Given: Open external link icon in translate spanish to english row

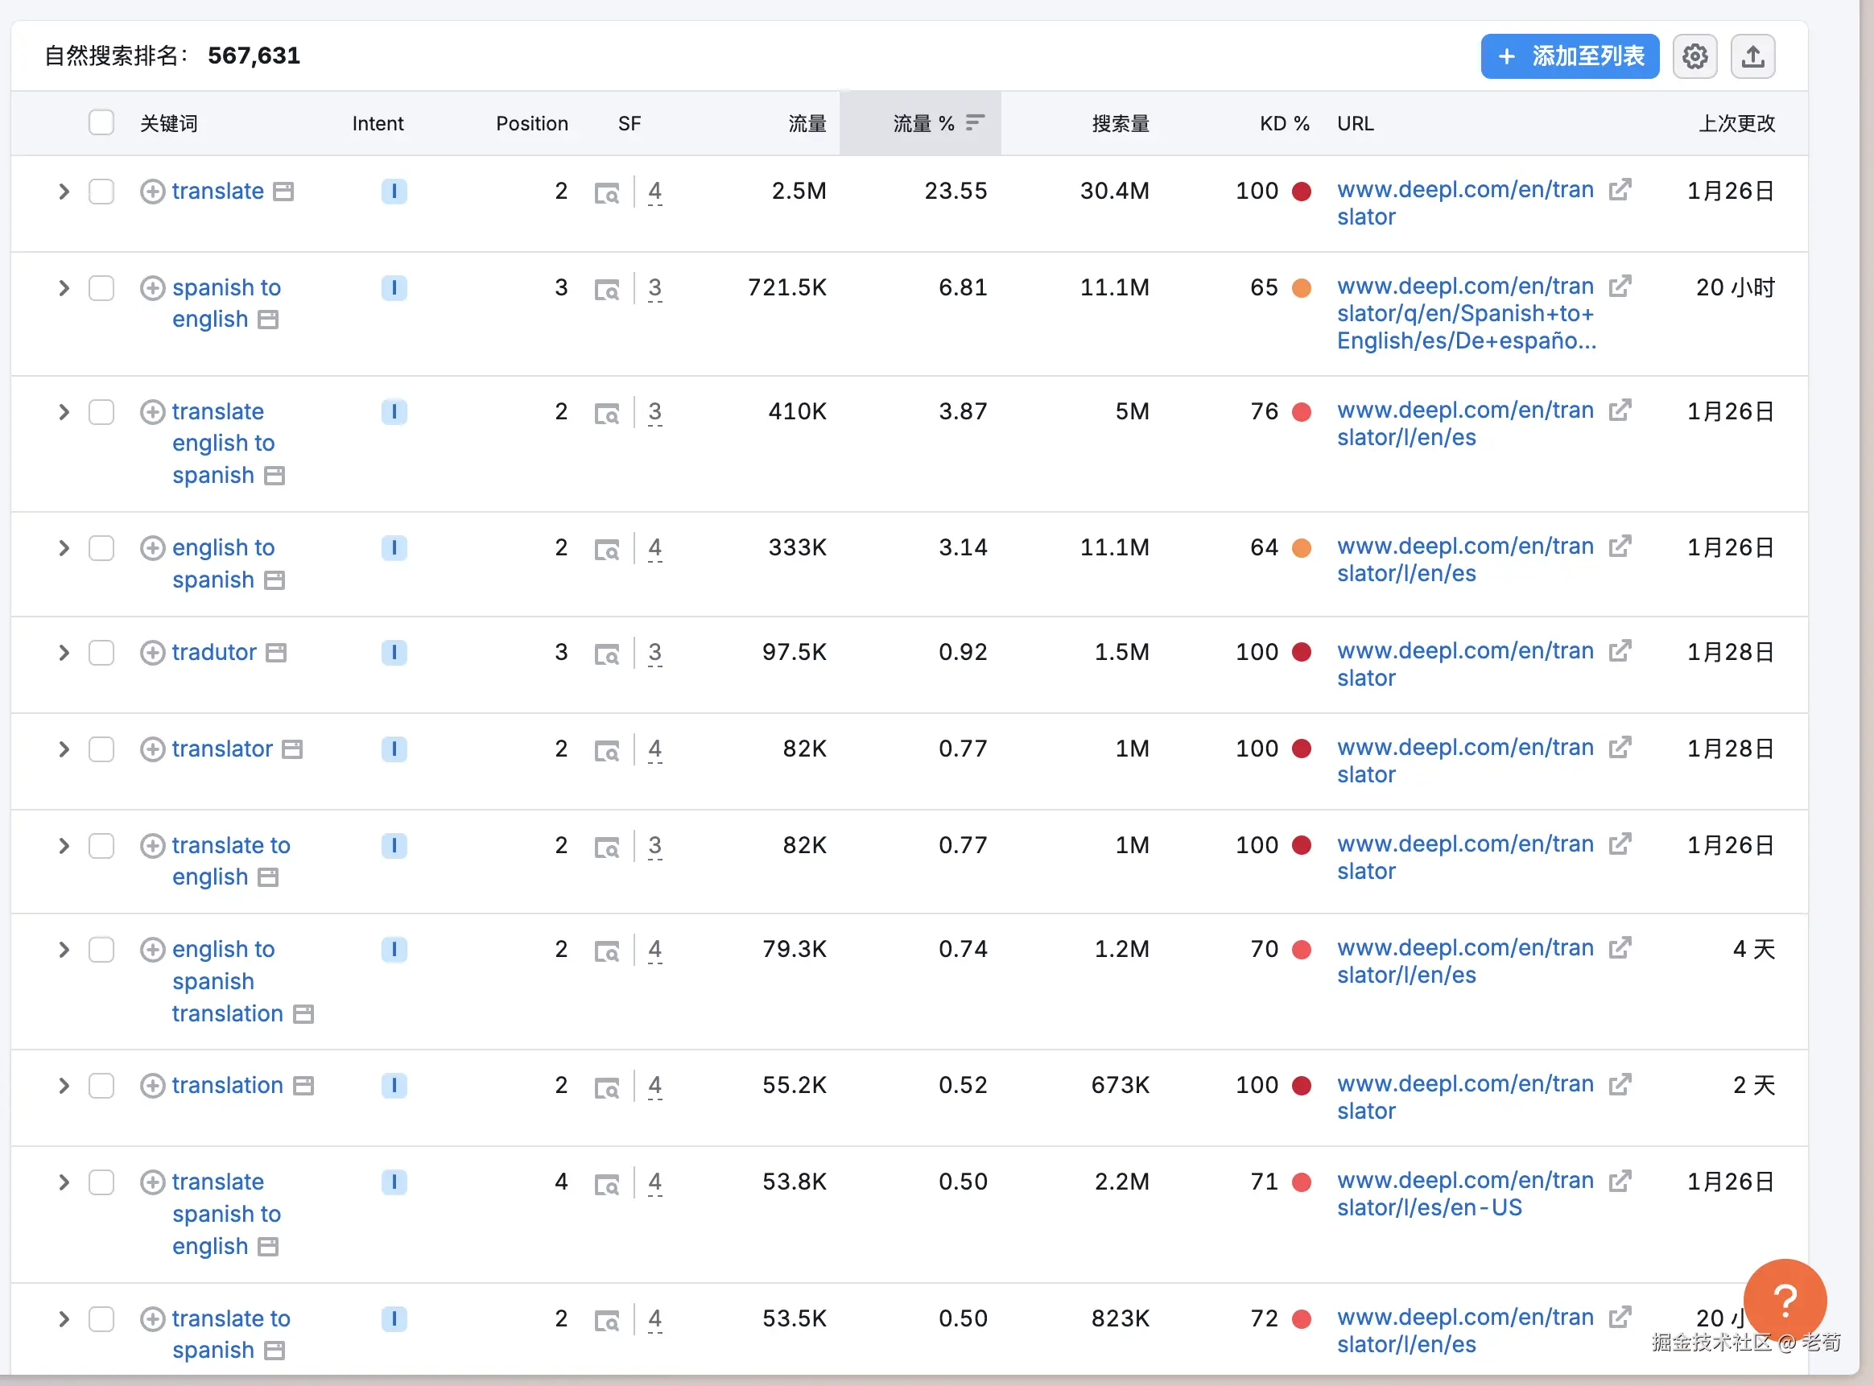Looking at the screenshot, I should (1620, 1182).
